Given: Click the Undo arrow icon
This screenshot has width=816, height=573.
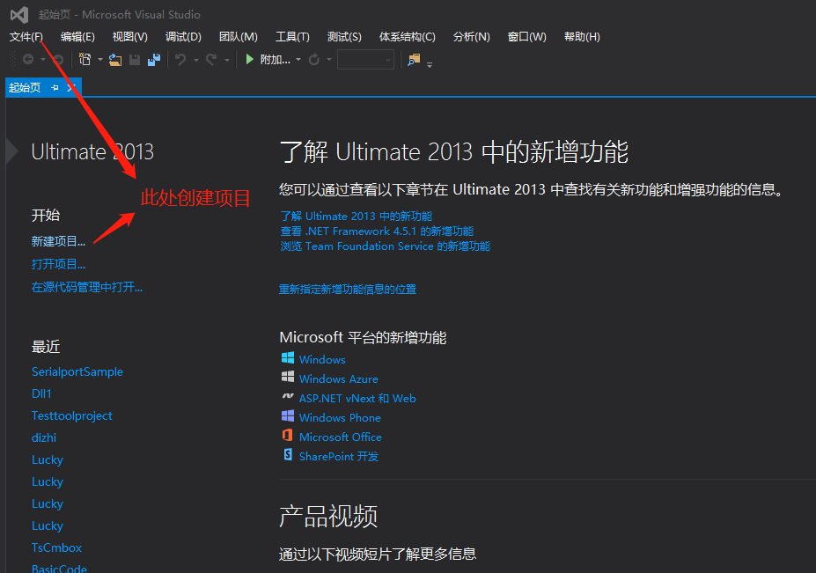Looking at the screenshot, I should [180, 59].
